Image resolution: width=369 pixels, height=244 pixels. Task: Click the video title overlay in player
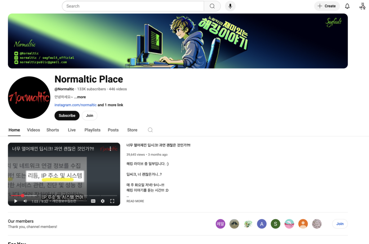[x=53, y=149]
